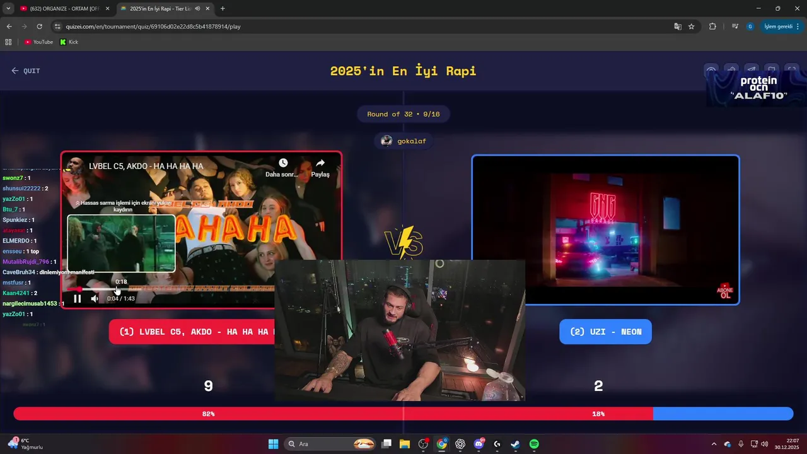Seek on the red video progress bar

tap(170, 289)
